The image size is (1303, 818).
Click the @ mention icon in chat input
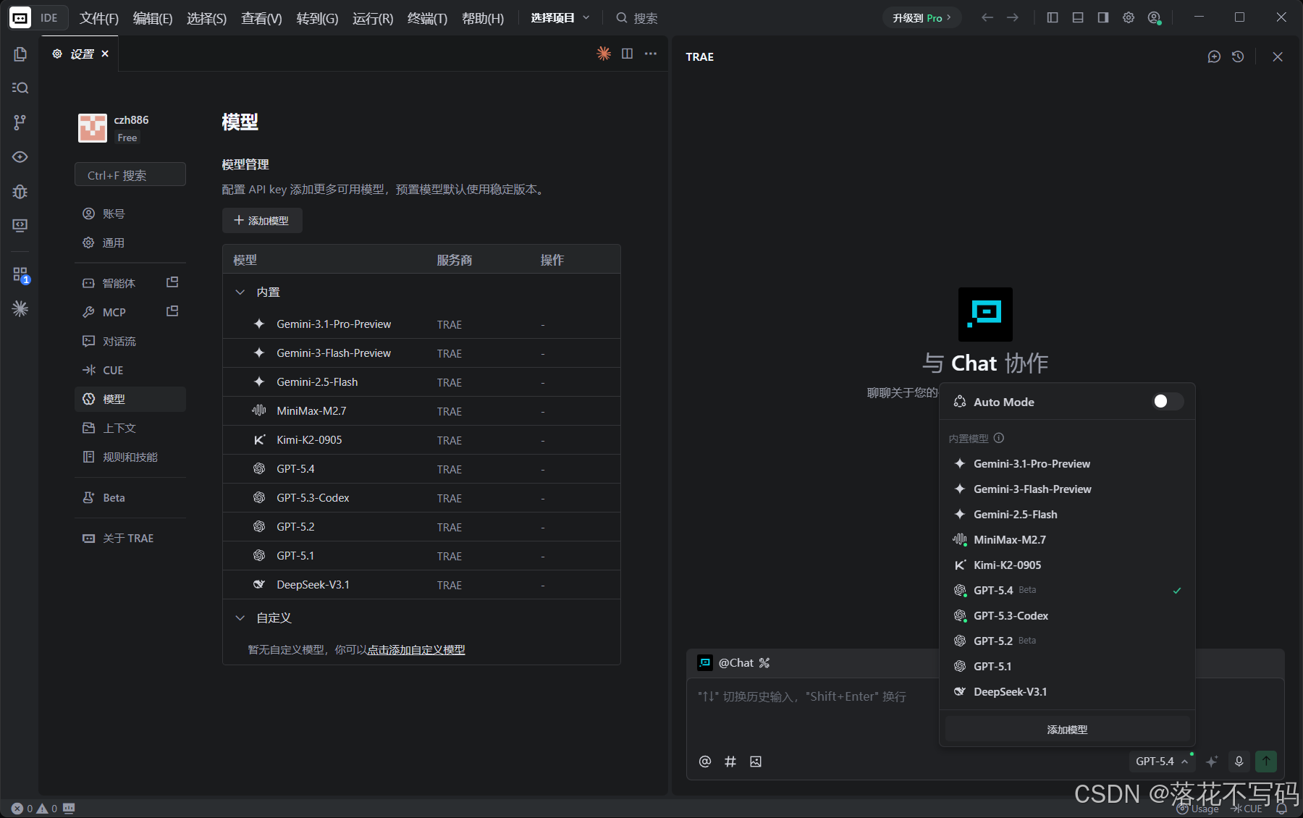tap(705, 762)
